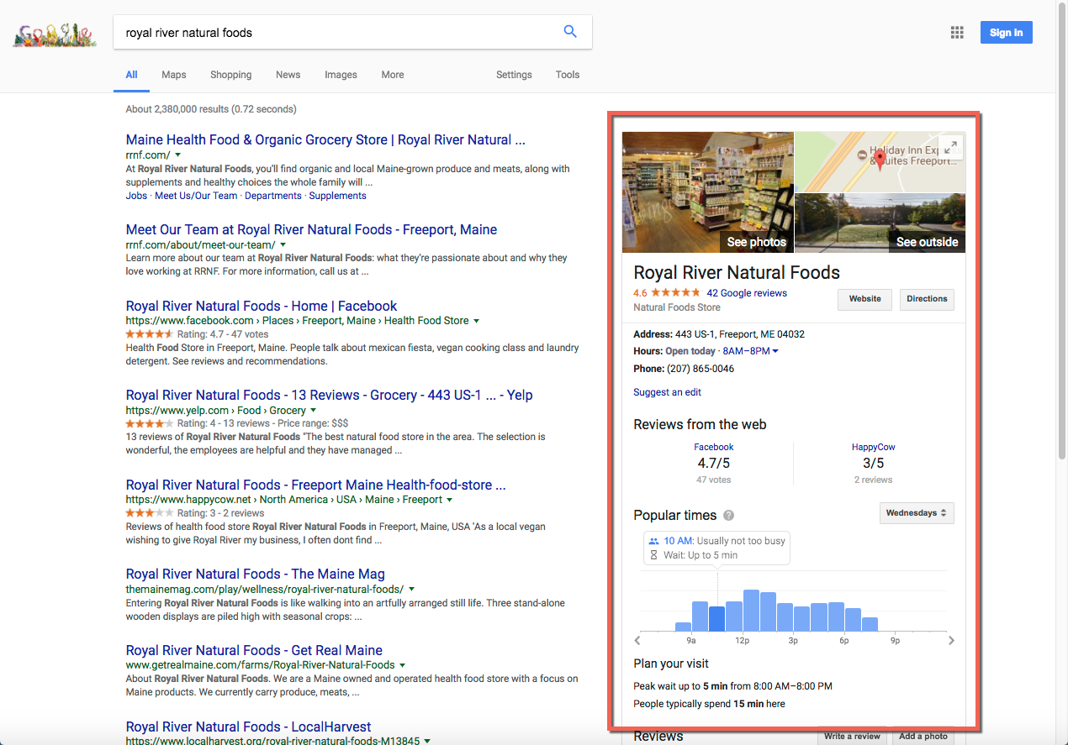Open the Get Real Maine result
The width and height of the screenshot is (1068, 745).
[254, 651]
